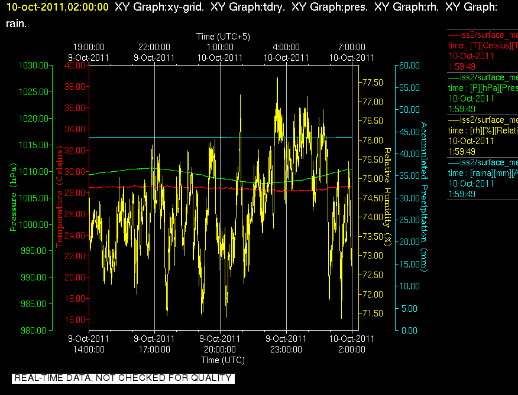Select the yellow relative humidity legend entry
This screenshot has height=395, width=518.
483,136
